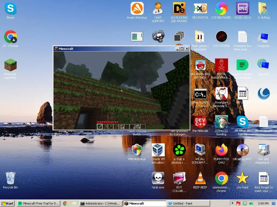
Task: Click the Minecraft window title bar icon
Action: pyautogui.click(x=56, y=49)
